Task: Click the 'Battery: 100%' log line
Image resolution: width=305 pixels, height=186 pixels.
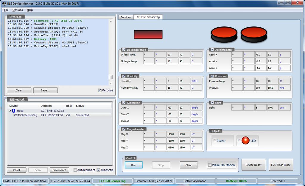Action: pyautogui.click(x=32, y=39)
